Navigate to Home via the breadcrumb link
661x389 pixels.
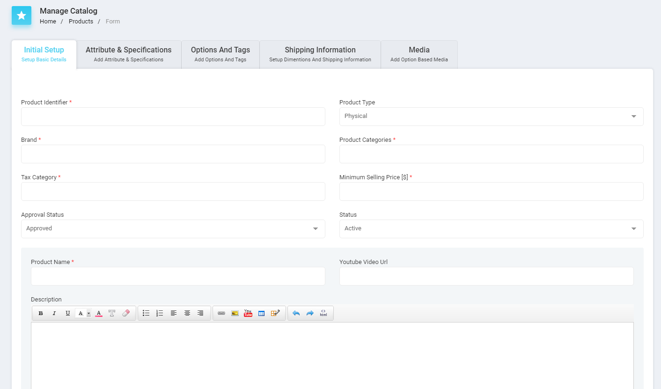pyautogui.click(x=48, y=21)
